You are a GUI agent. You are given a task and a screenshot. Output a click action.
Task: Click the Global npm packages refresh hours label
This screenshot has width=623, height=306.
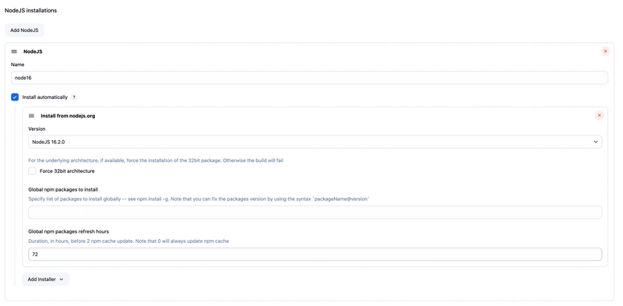[69, 231]
